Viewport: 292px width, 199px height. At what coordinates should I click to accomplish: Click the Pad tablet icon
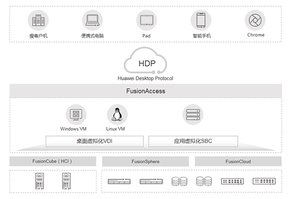pyautogui.click(x=146, y=20)
